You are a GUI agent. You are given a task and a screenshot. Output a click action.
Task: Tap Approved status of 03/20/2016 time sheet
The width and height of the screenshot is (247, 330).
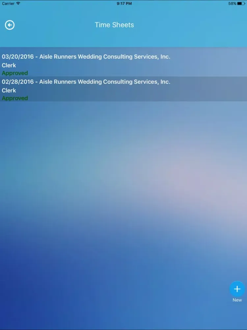(x=15, y=73)
